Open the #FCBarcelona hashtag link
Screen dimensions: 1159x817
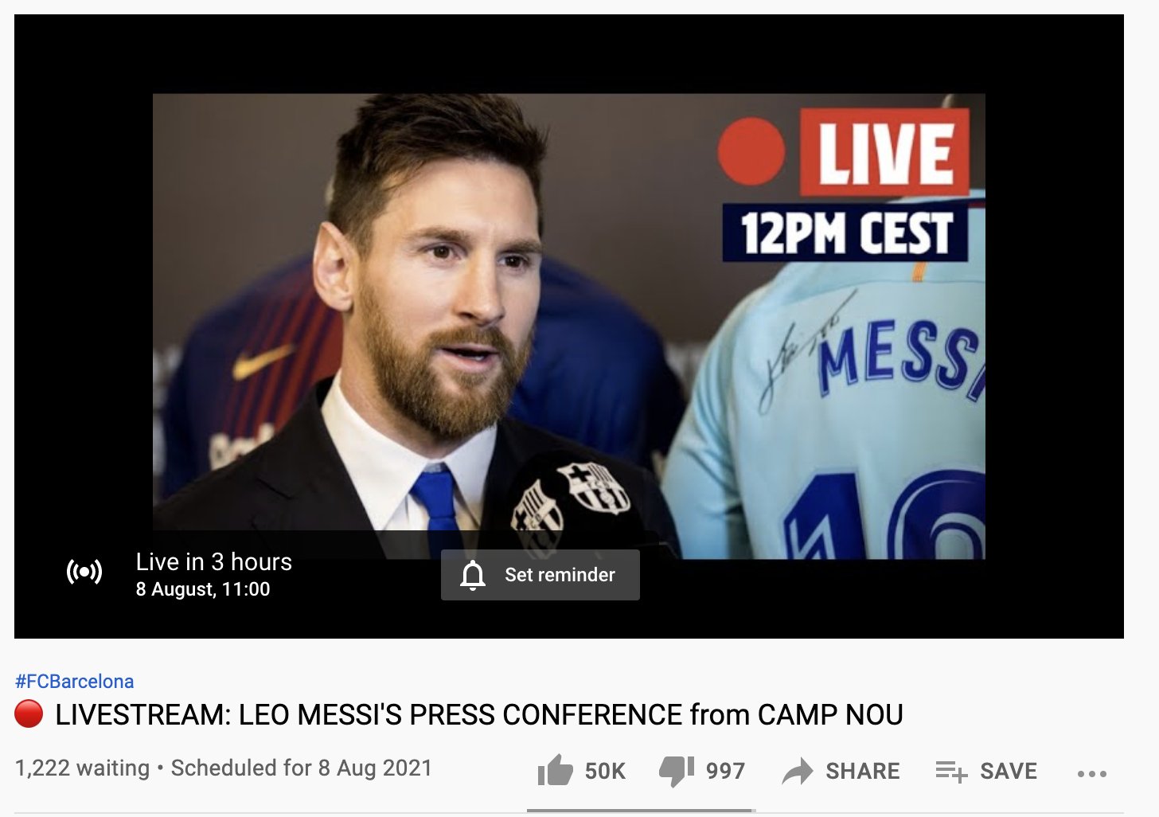(x=75, y=682)
